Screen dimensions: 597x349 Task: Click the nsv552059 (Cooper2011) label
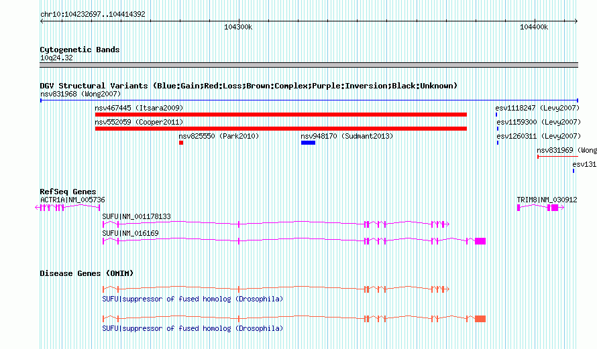pos(139,122)
